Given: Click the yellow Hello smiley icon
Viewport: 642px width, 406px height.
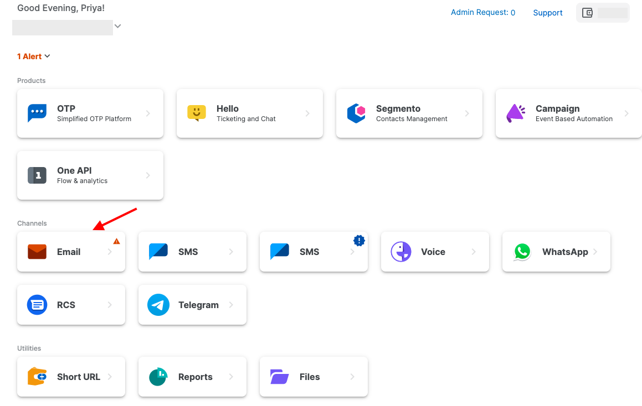Looking at the screenshot, I should pyautogui.click(x=197, y=113).
